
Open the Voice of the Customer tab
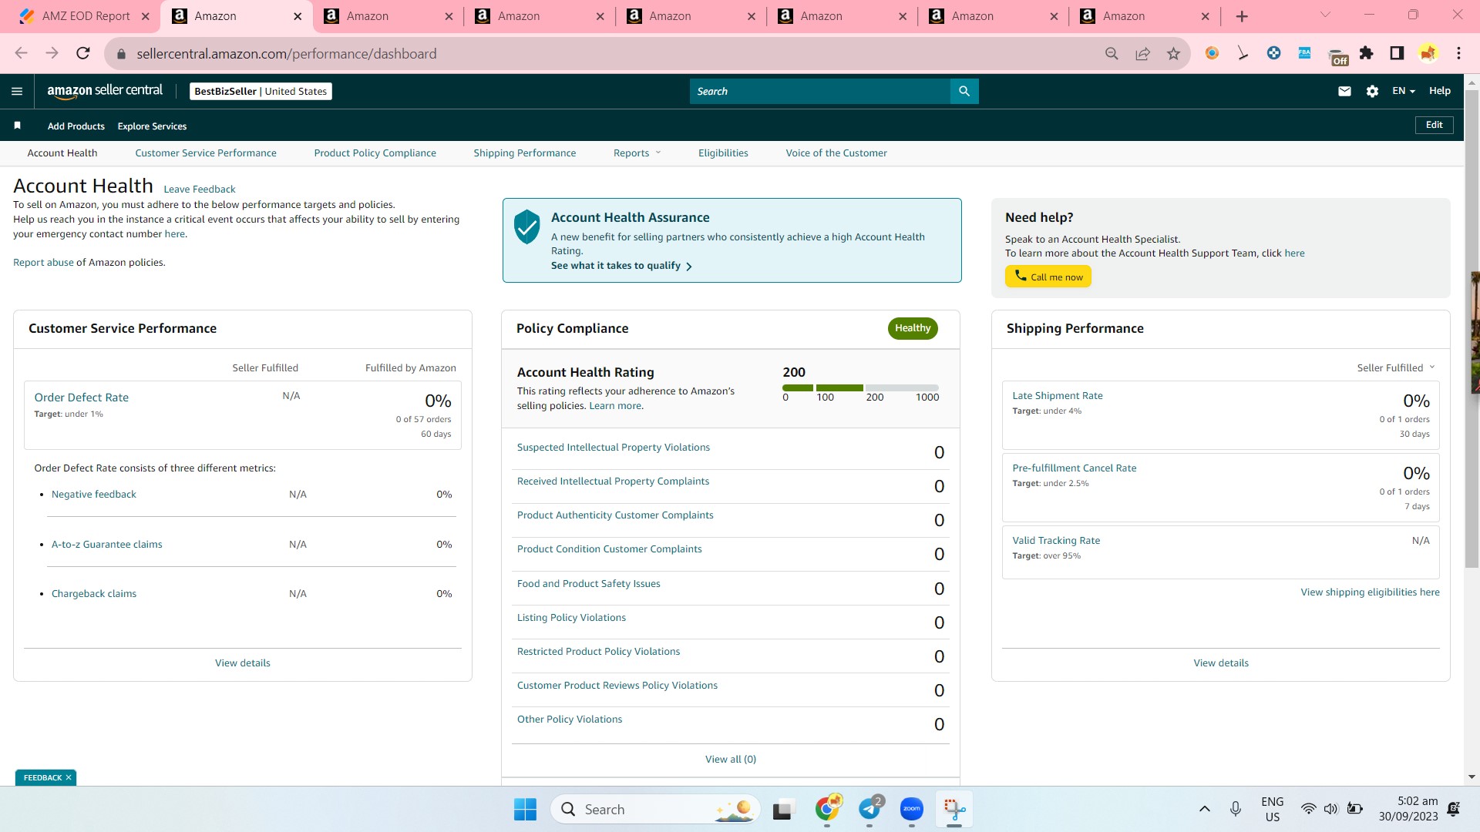tap(836, 153)
